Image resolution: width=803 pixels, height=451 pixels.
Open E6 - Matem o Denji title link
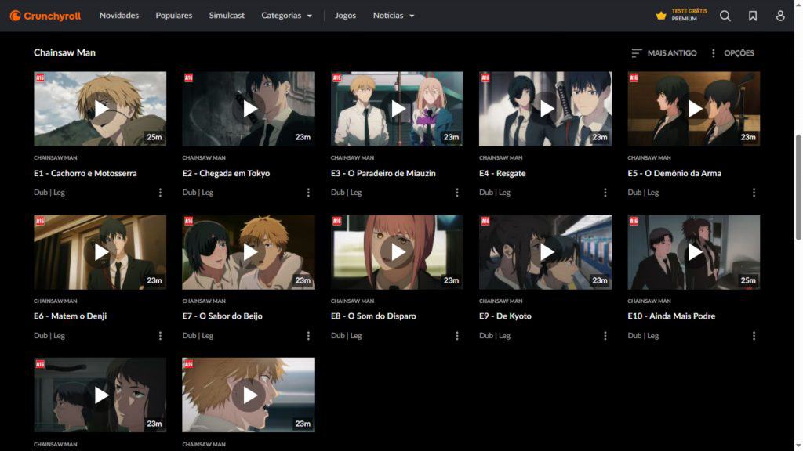tap(70, 316)
